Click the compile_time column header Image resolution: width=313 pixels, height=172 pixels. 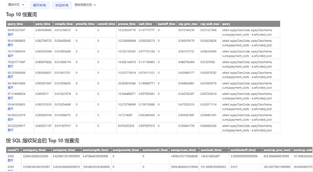[64, 24]
